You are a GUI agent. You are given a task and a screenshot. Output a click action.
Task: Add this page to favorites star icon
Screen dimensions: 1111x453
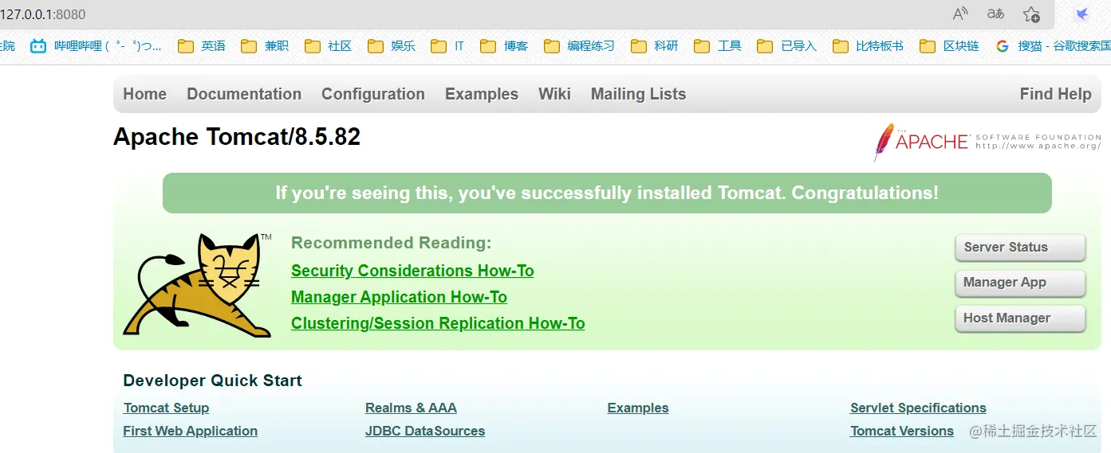pos(1031,14)
